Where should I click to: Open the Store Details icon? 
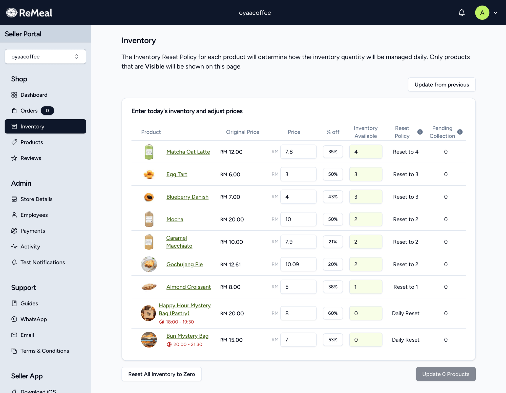(x=14, y=199)
